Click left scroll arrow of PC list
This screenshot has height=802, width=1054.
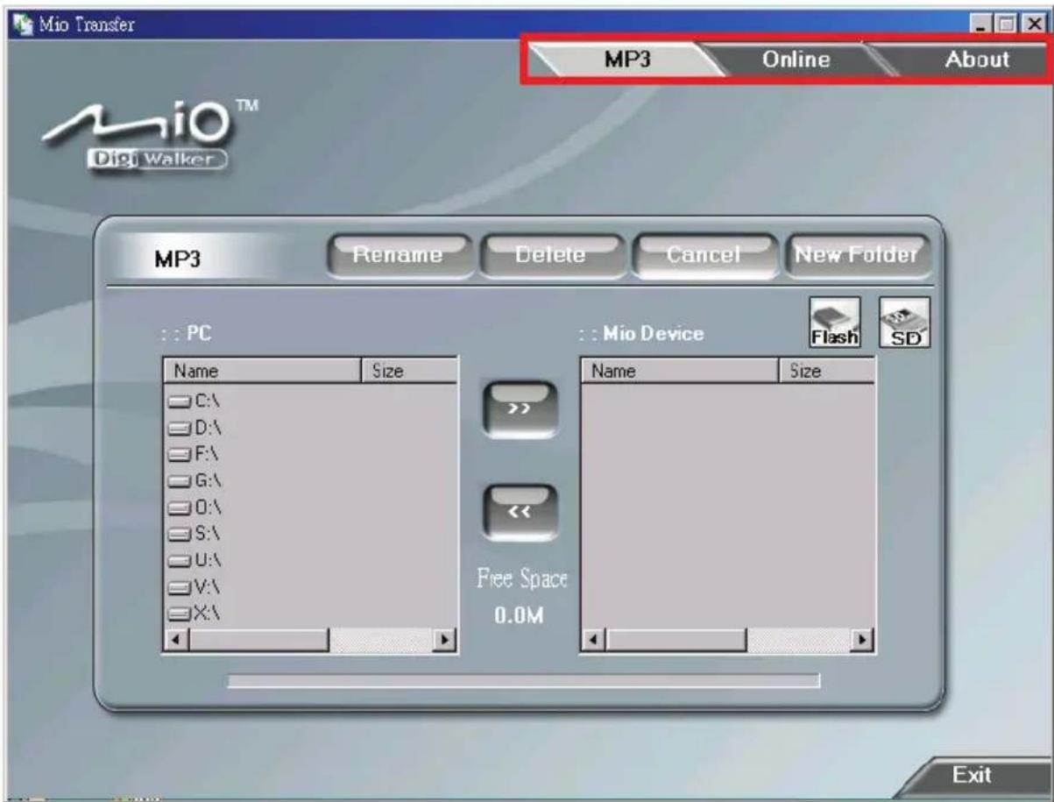pyautogui.click(x=175, y=642)
